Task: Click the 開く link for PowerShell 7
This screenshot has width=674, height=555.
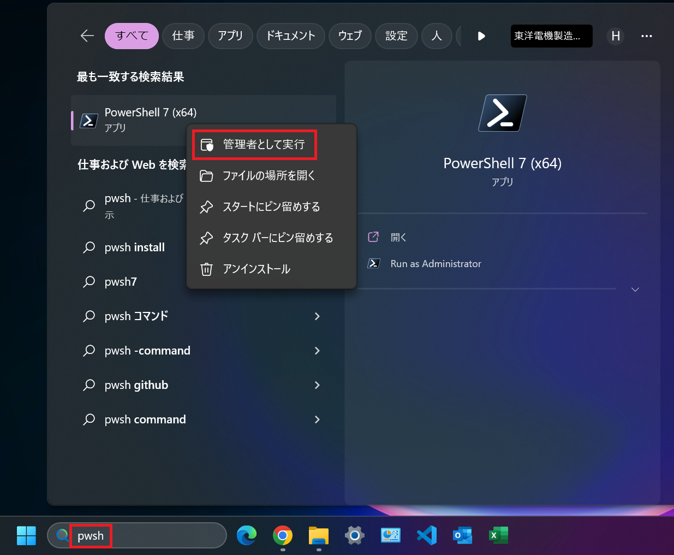Action: [398, 237]
